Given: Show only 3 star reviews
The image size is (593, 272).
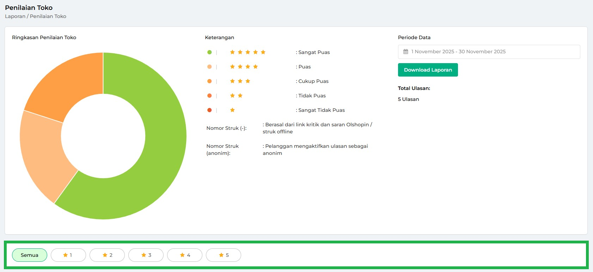Looking at the screenshot, I should coord(146,255).
